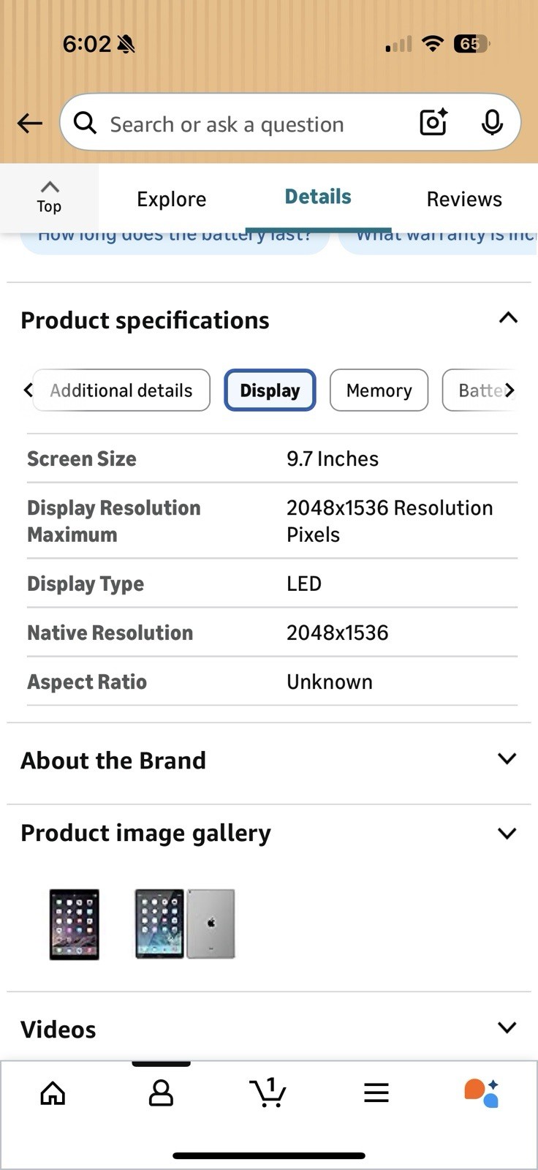Open account profile icon

tap(161, 1093)
